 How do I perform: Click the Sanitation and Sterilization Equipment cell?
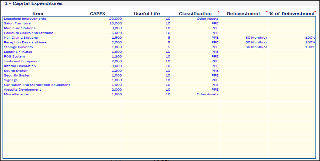click(x=37, y=85)
